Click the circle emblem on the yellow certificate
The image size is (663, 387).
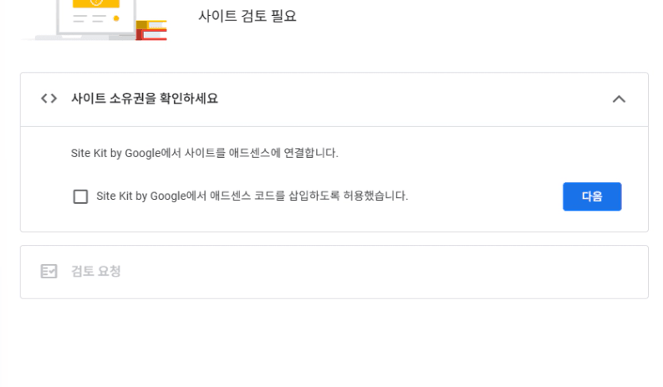pos(96,3)
